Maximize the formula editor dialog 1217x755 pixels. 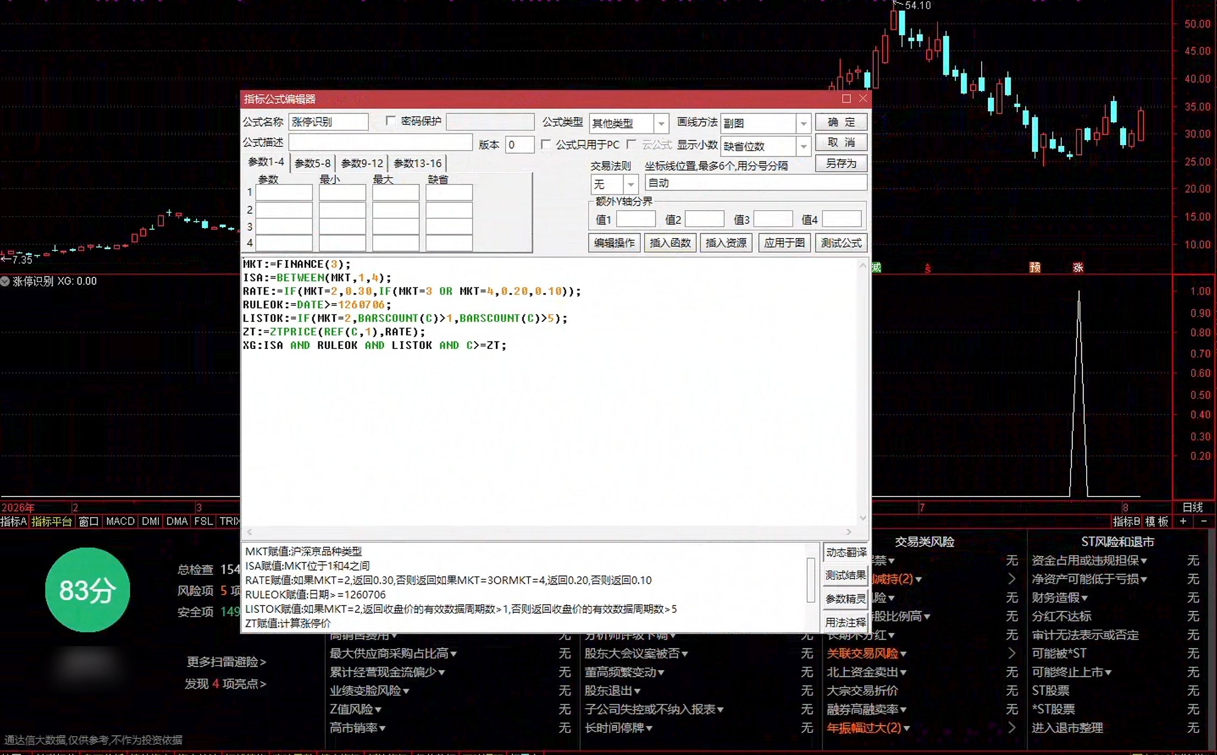[x=846, y=99]
